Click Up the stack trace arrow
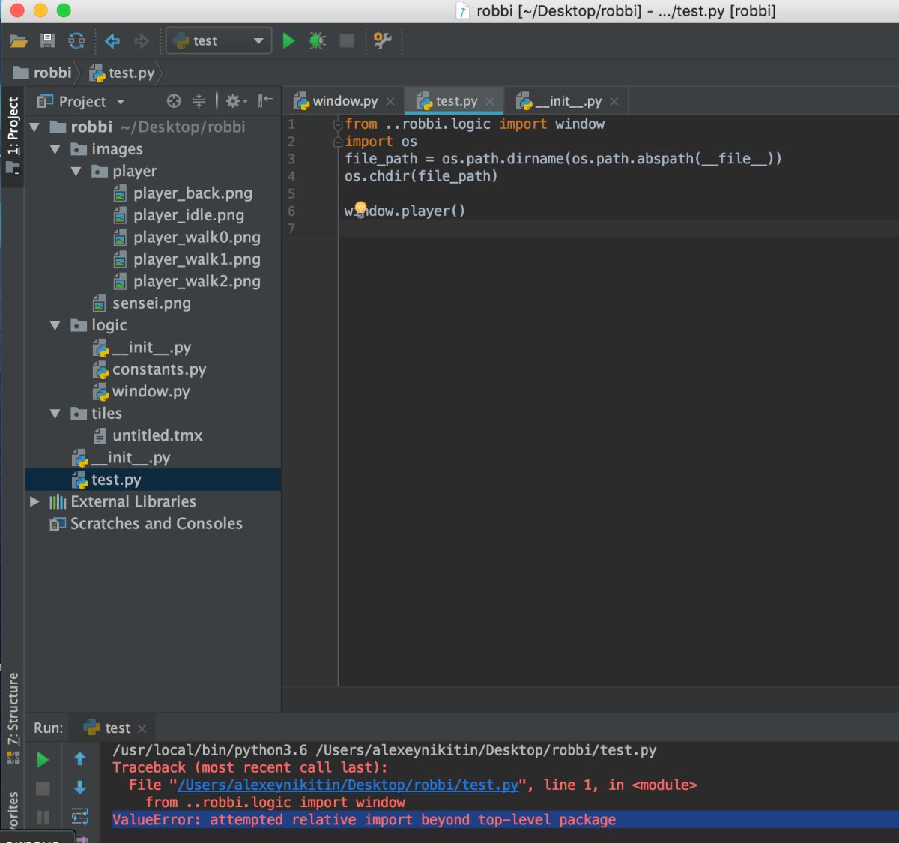Viewport: 899px width, 843px height. pyautogui.click(x=80, y=759)
